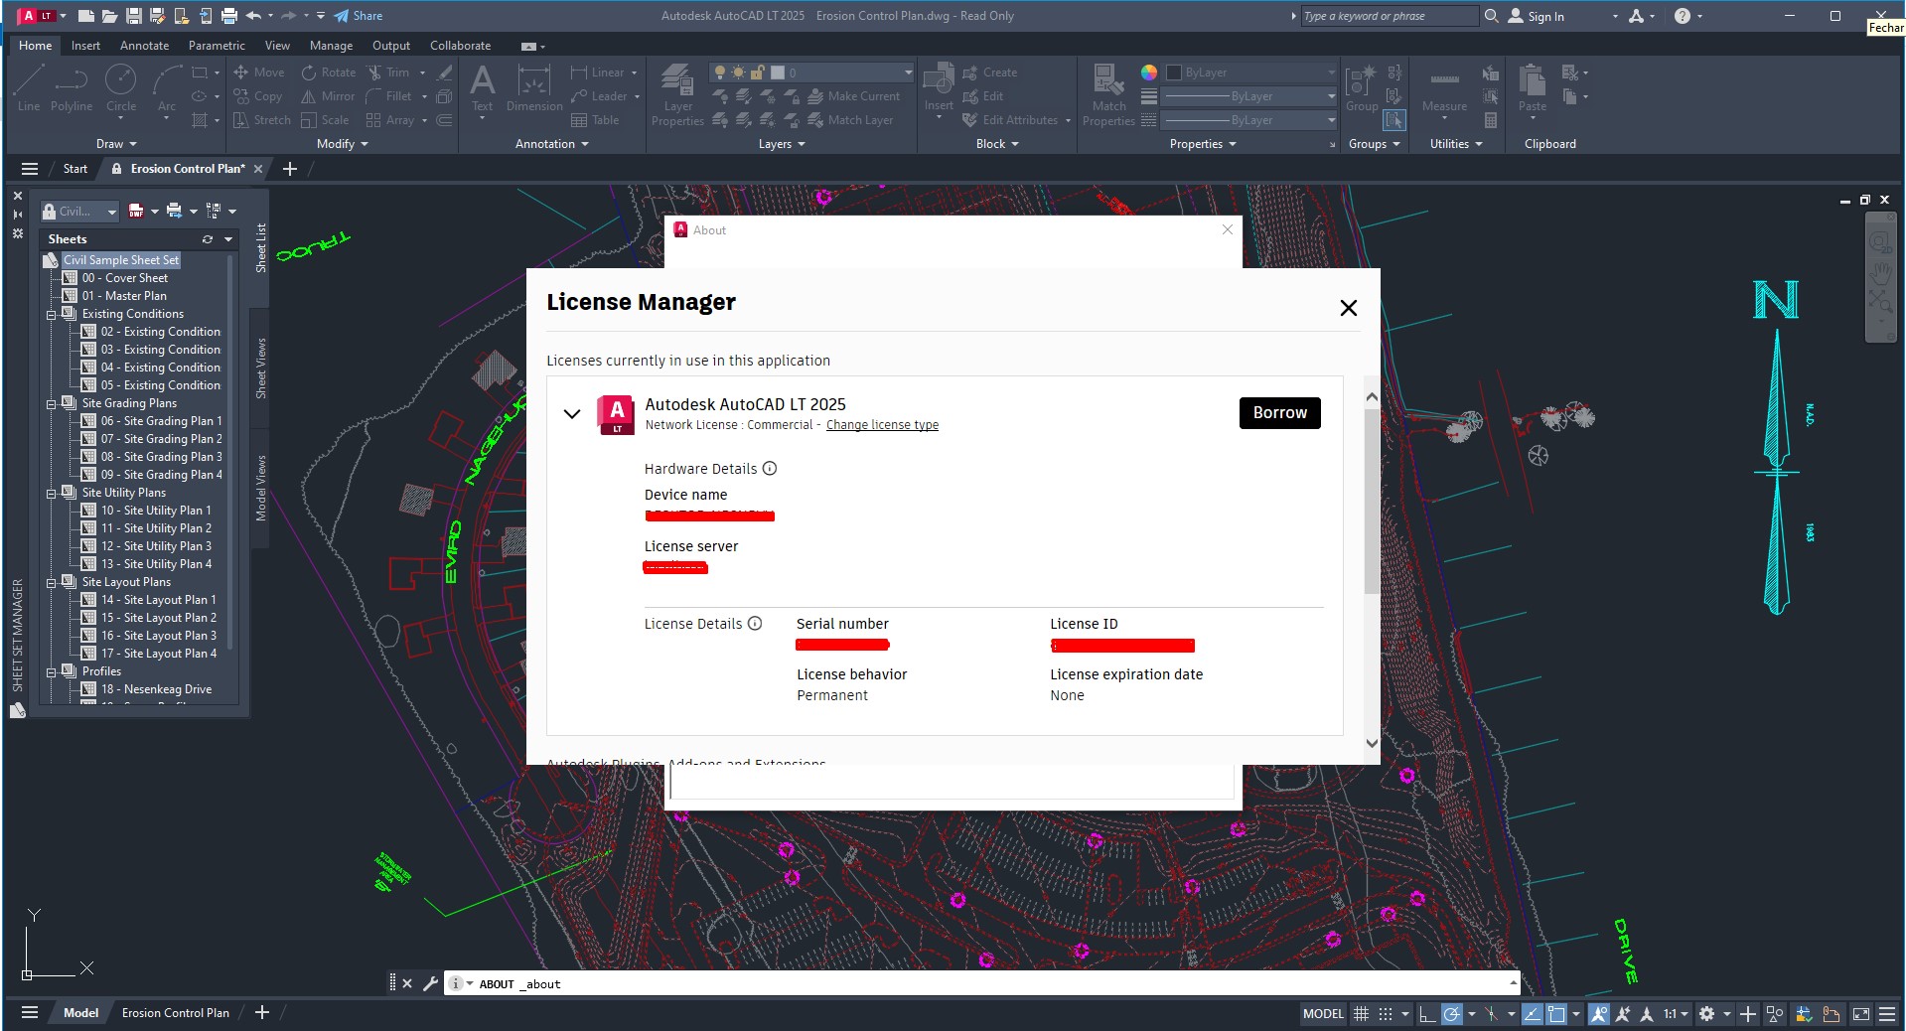
Task: Click Make Current layer tool
Action: coord(854,96)
